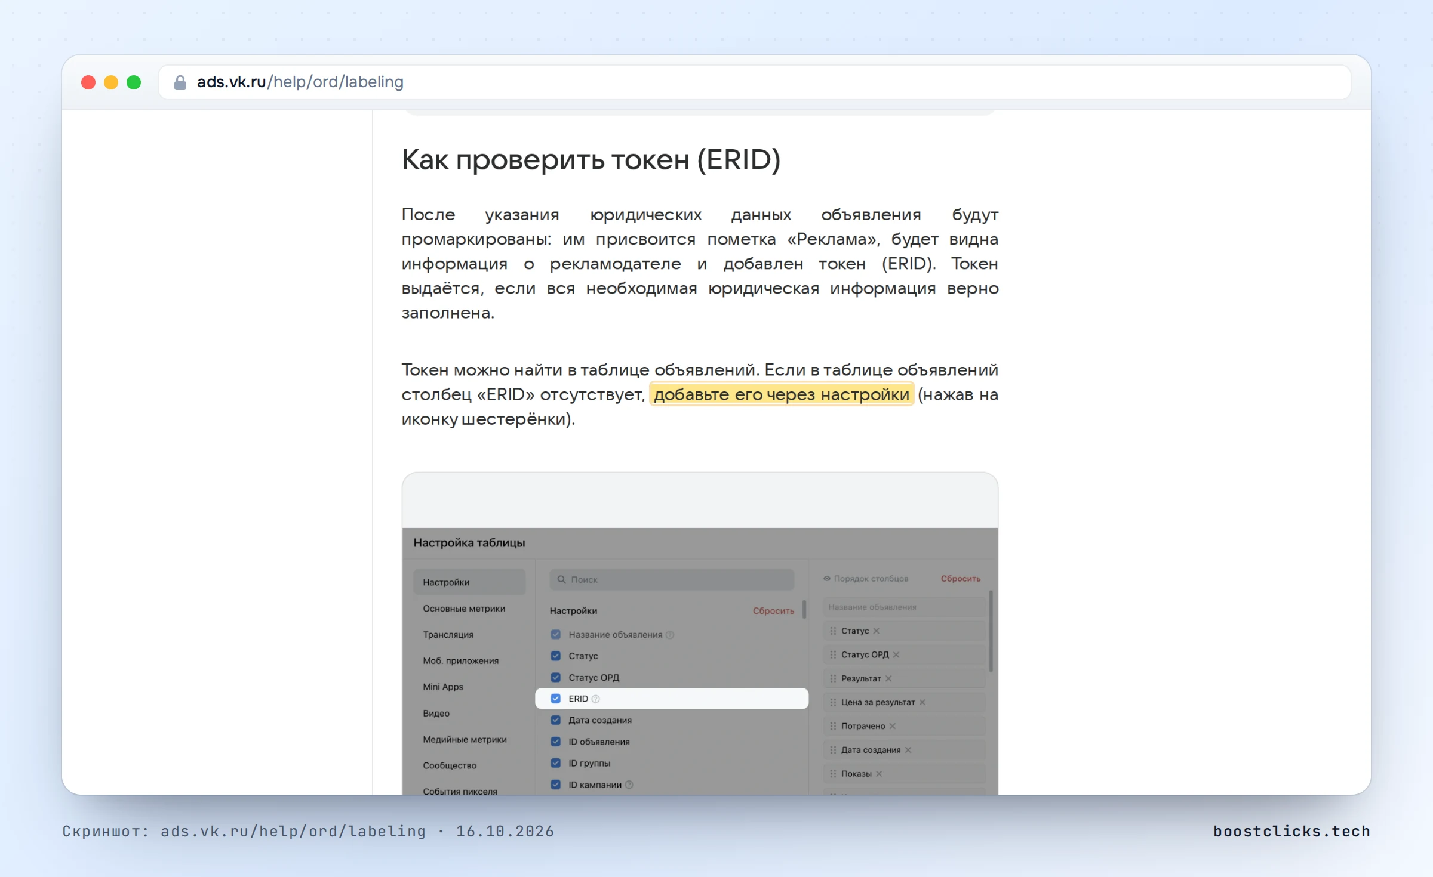Click Сбросить next to Порядок столбцов
The width and height of the screenshot is (1433, 877).
click(x=961, y=579)
